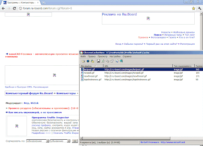Image resolution: width=203 pixels, height=146 pixels.
Task: Open Настройки menu in ChromeCacheView
Action: coord(115,57)
